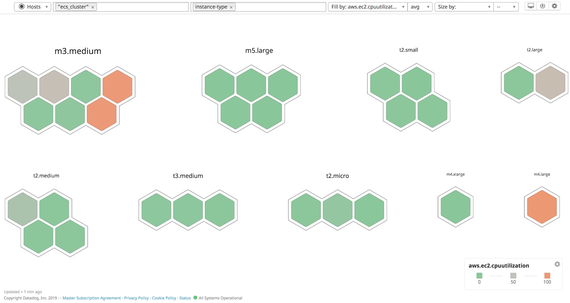Select the middle t2.micro host hexagon

coord(337,210)
